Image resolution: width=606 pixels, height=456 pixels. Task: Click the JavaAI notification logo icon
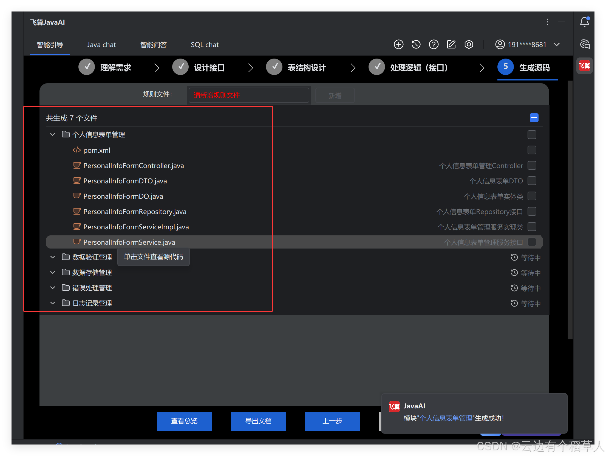[x=394, y=406]
